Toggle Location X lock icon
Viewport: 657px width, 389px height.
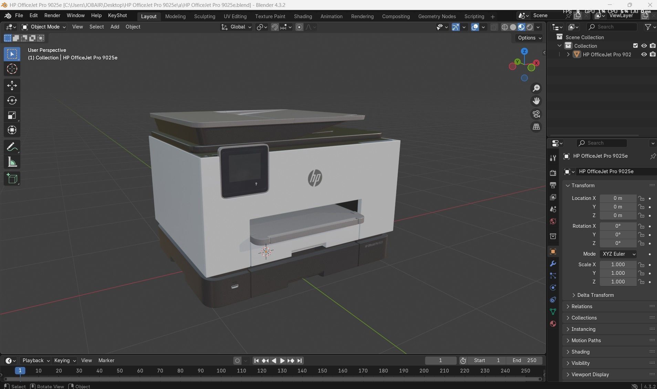641,198
